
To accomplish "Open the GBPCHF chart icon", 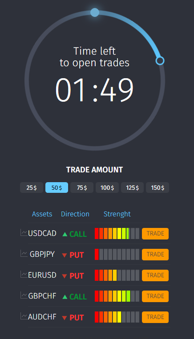I will [24, 295].
